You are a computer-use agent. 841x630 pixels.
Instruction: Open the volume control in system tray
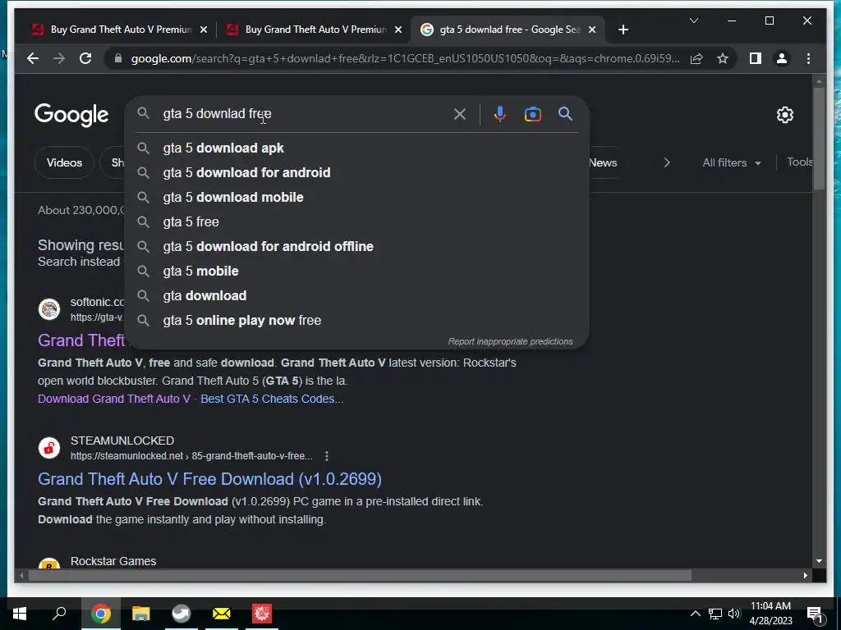click(x=733, y=614)
